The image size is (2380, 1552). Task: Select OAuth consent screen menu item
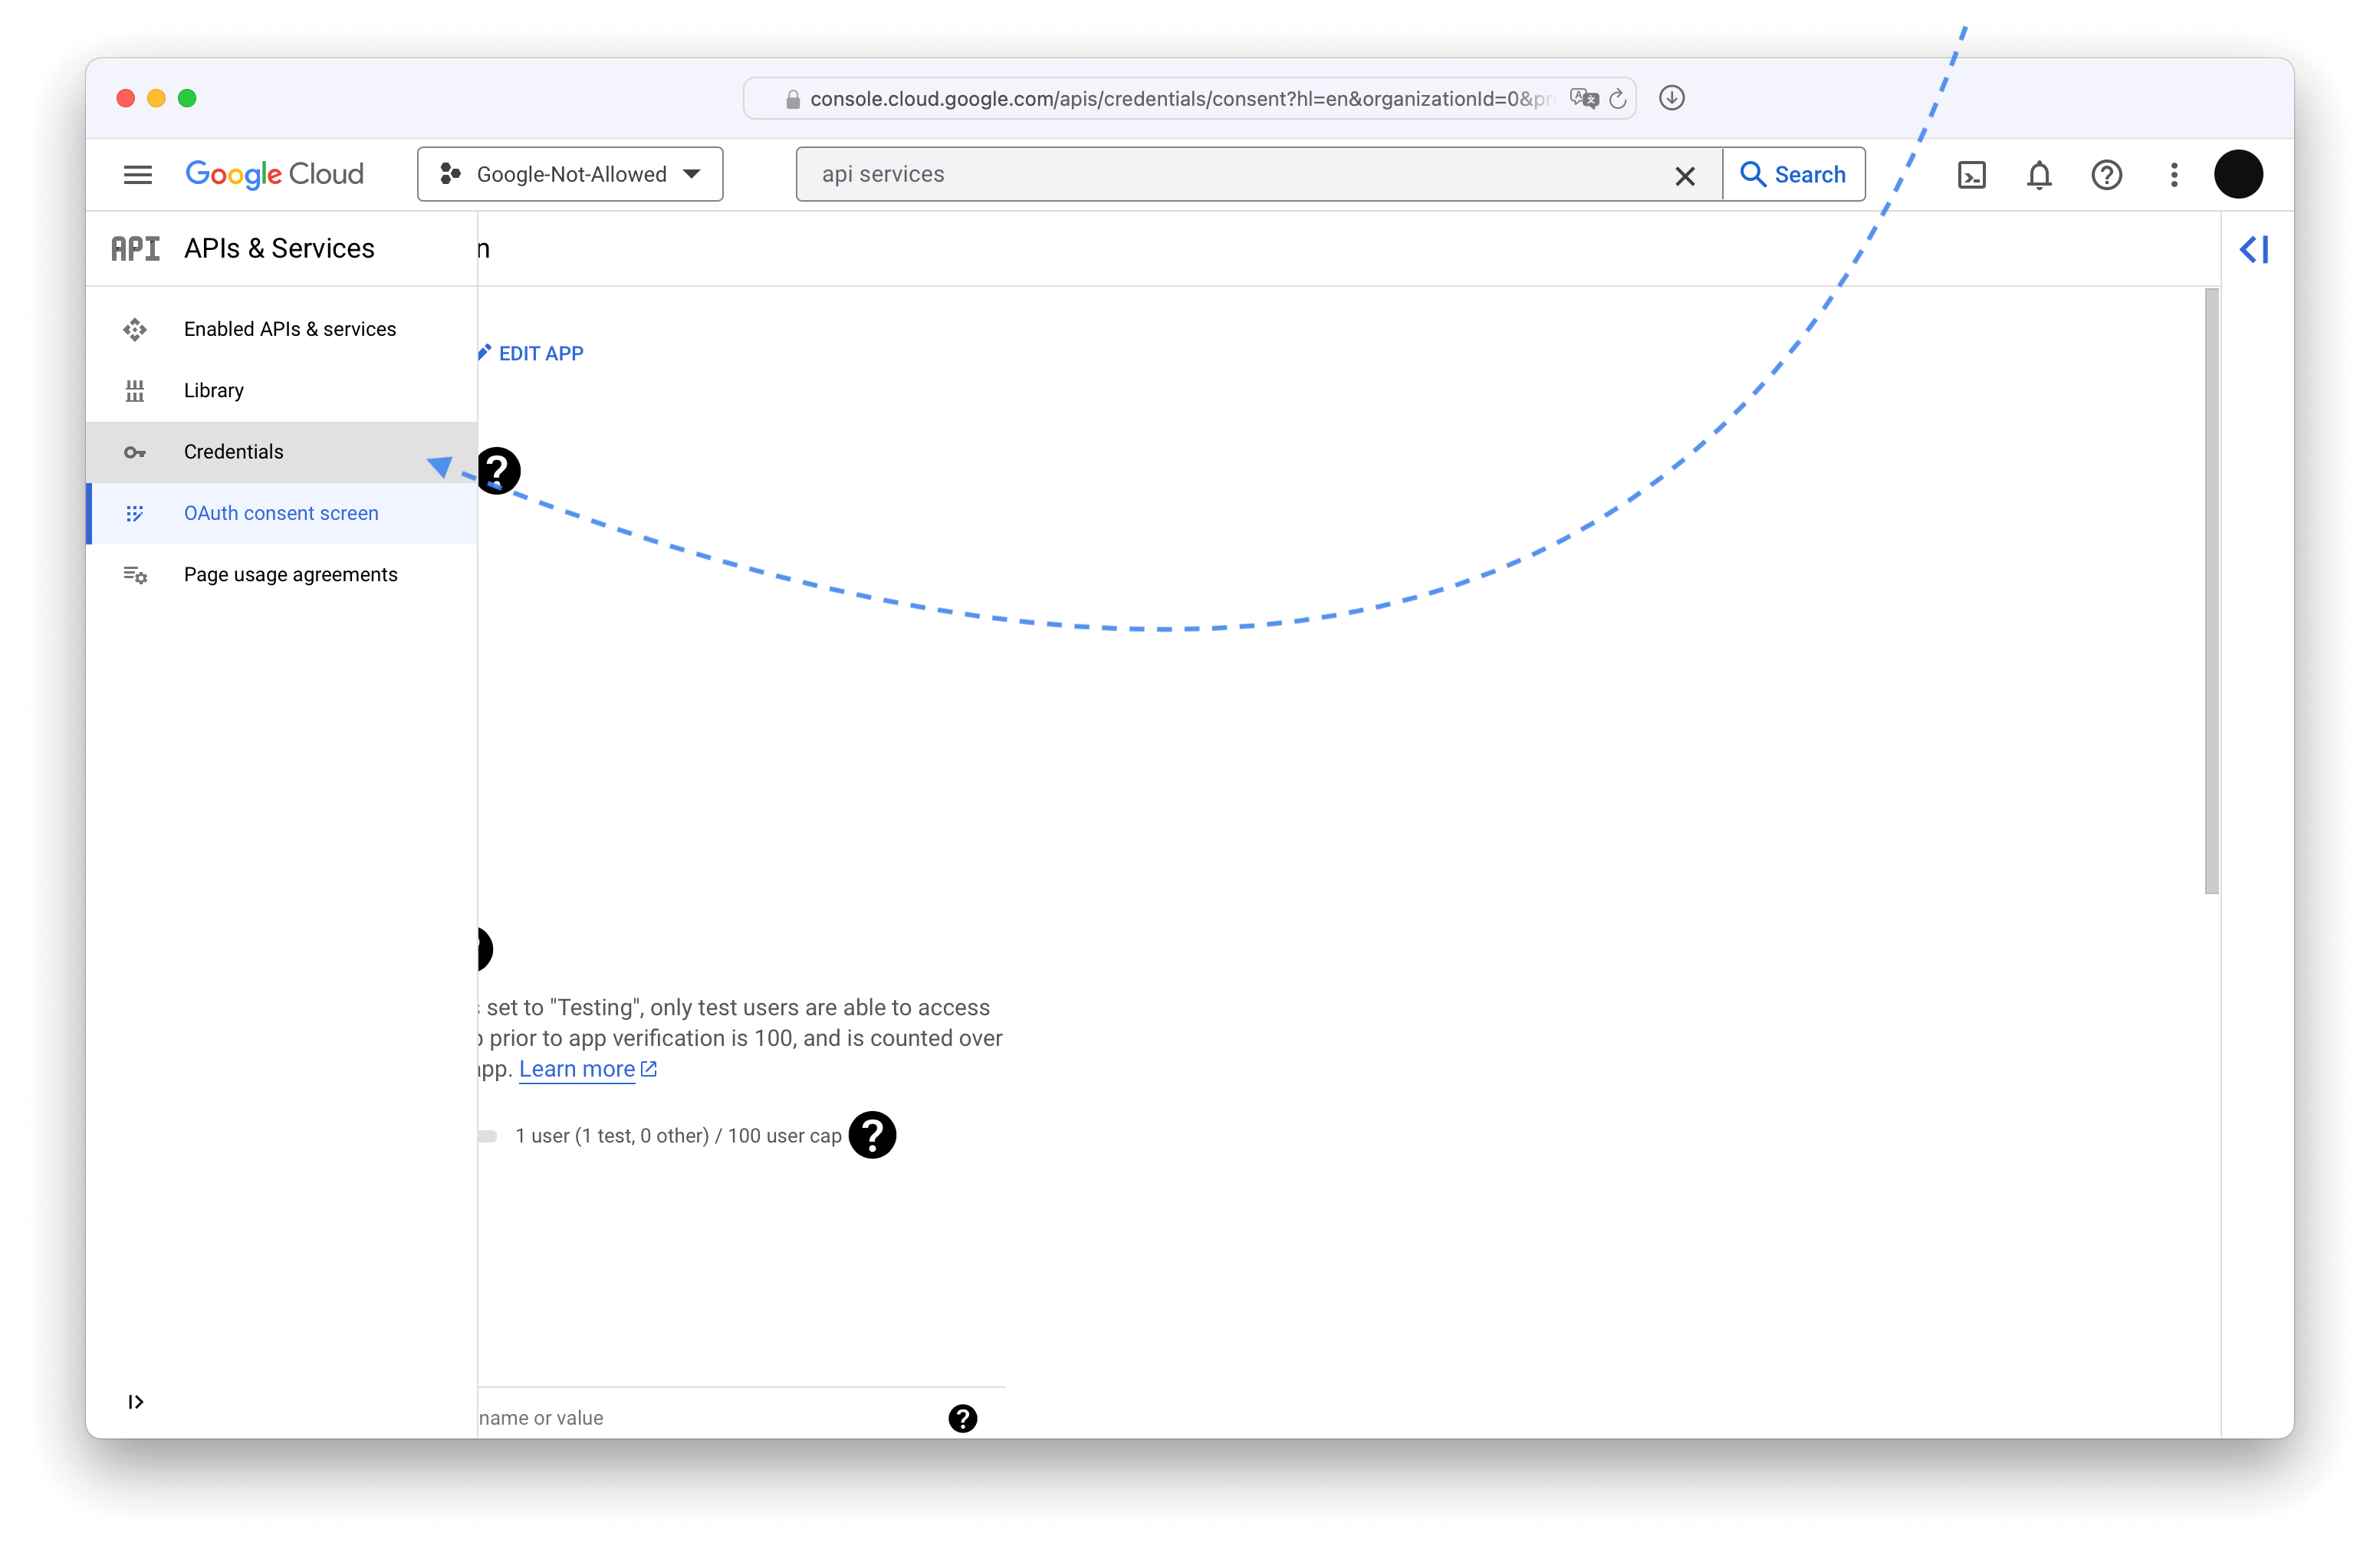281,513
